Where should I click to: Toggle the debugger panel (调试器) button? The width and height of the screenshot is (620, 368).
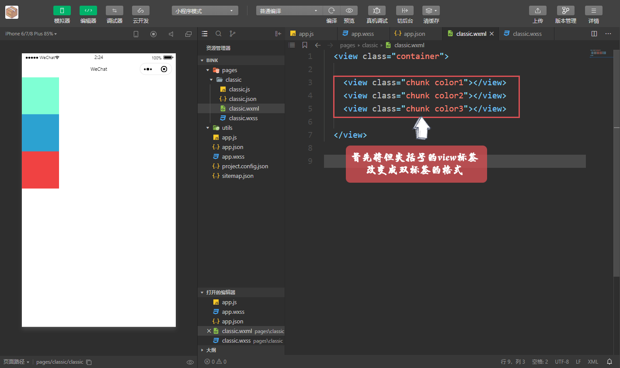[114, 10]
